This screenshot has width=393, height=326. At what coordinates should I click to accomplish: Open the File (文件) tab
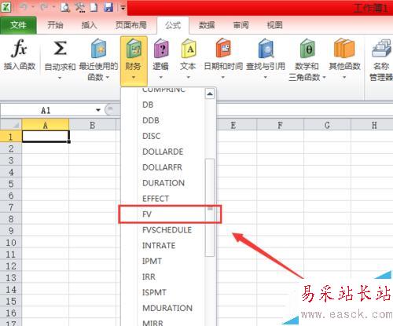point(18,25)
